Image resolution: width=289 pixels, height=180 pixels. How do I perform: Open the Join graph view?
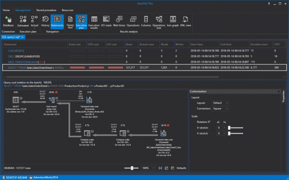tap(173, 22)
